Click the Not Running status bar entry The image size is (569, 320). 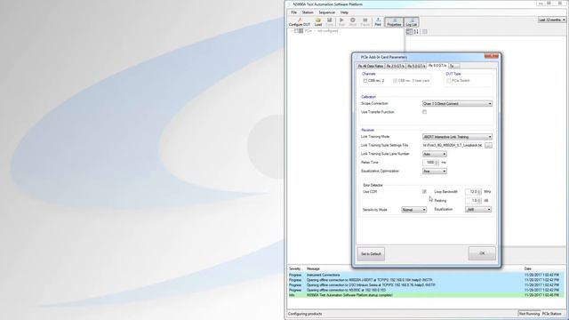click(529, 314)
